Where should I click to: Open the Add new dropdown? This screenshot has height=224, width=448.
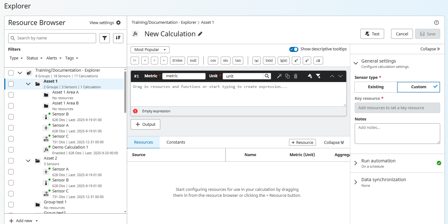point(23,221)
